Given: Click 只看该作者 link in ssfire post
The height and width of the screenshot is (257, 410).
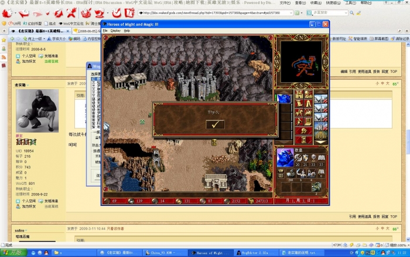Looking at the screenshot, I should [115, 229].
